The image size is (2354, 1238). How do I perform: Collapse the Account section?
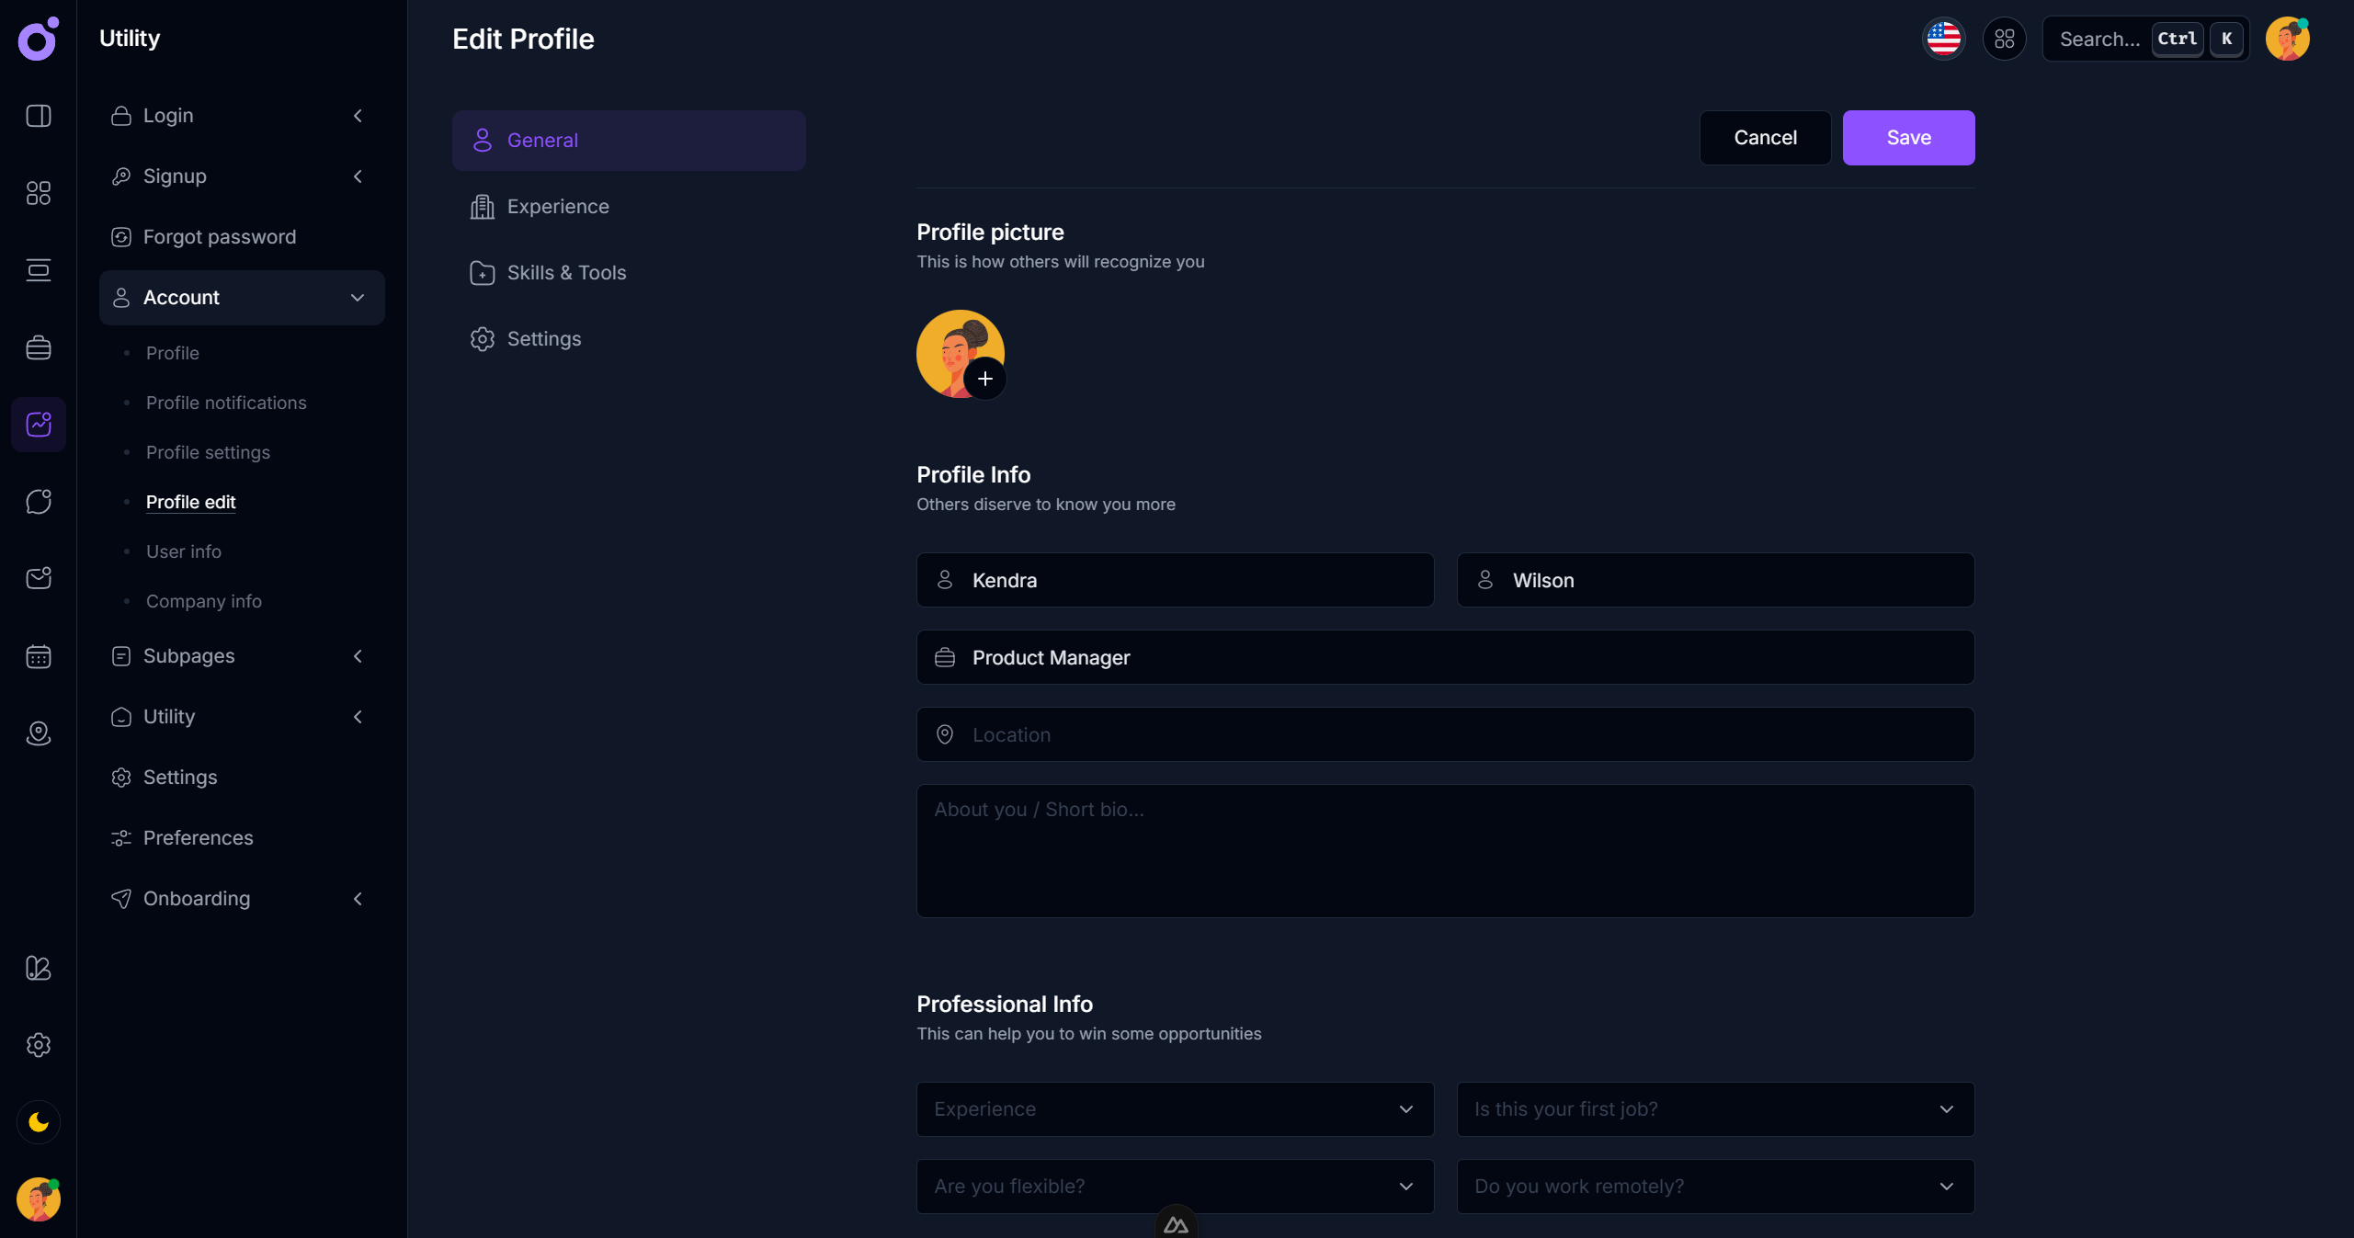358,298
